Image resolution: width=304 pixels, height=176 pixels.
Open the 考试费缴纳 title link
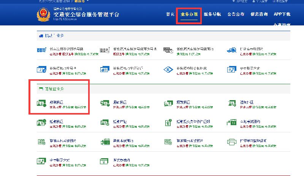[x=121, y=160]
